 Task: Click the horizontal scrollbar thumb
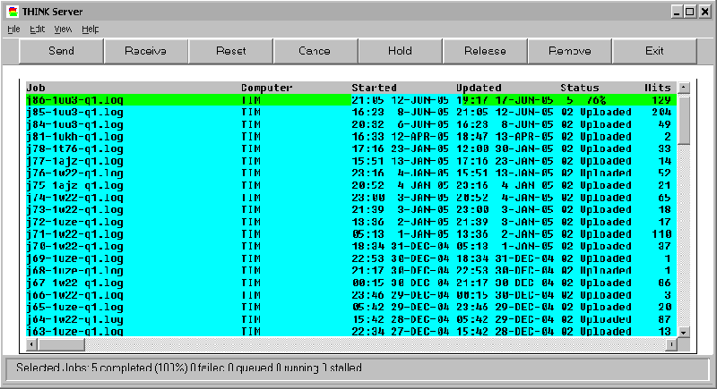(61, 345)
